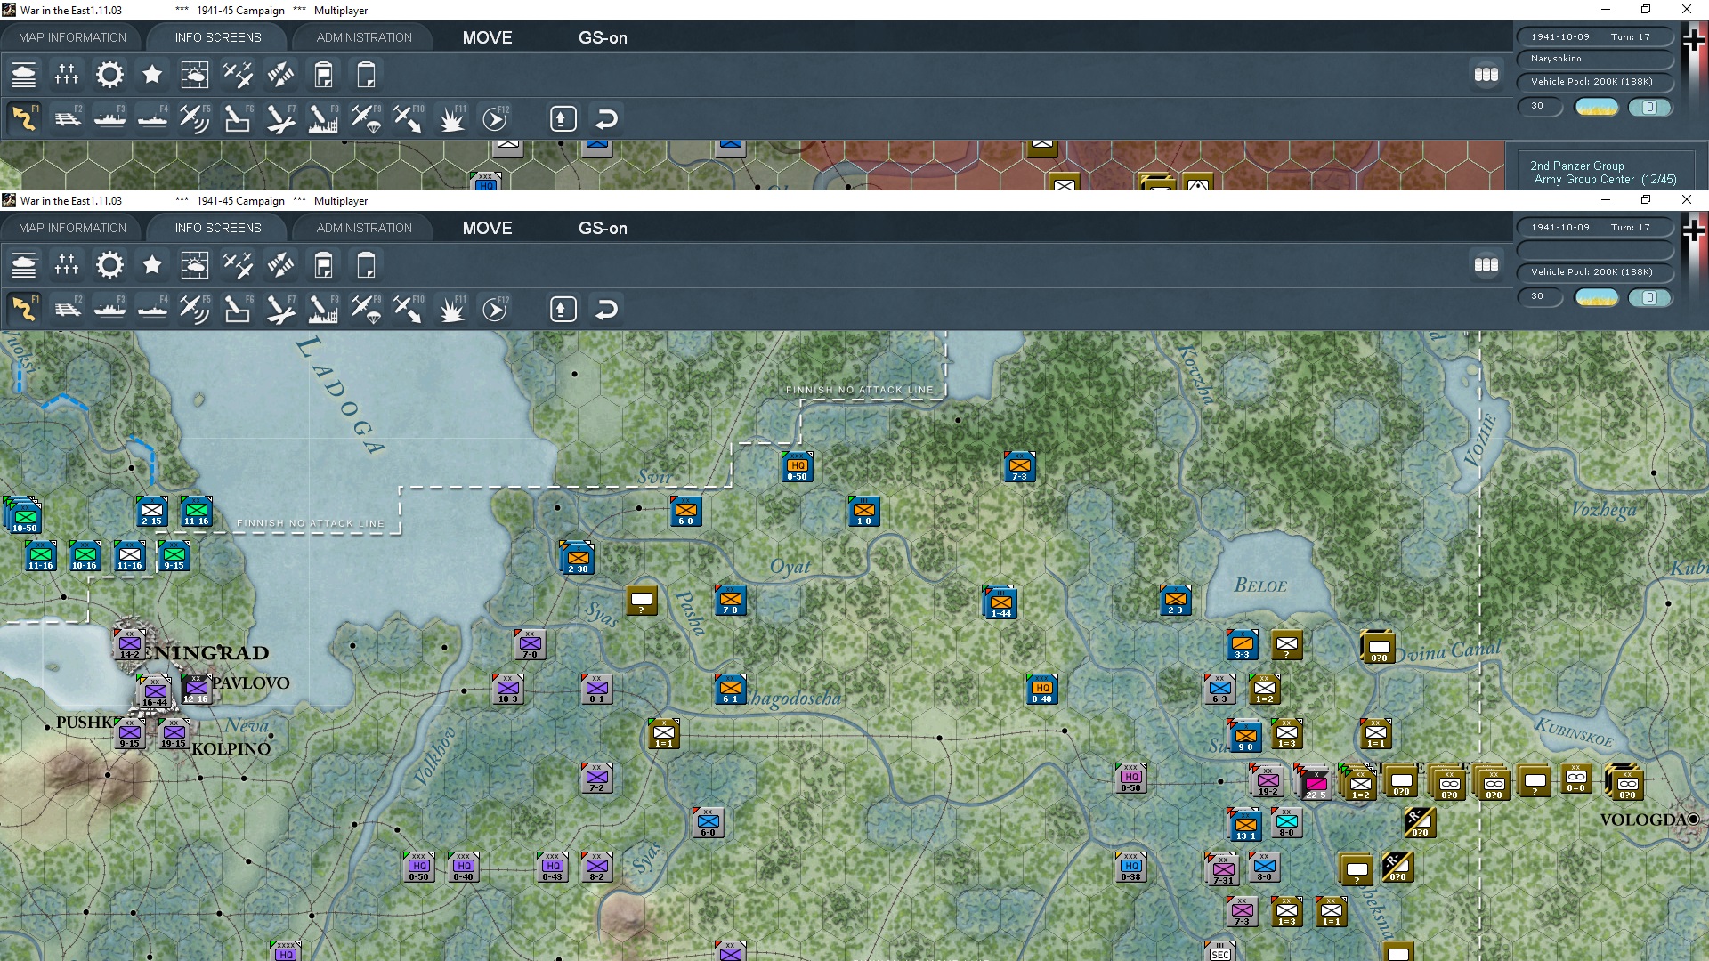The image size is (1709, 961).
Task: Open the Commander's Report star icon
Action: click(152, 265)
